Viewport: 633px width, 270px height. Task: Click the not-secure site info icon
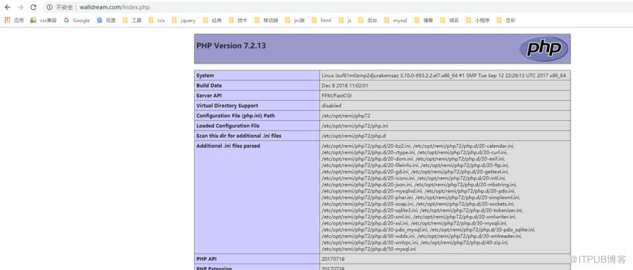(x=49, y=7)
